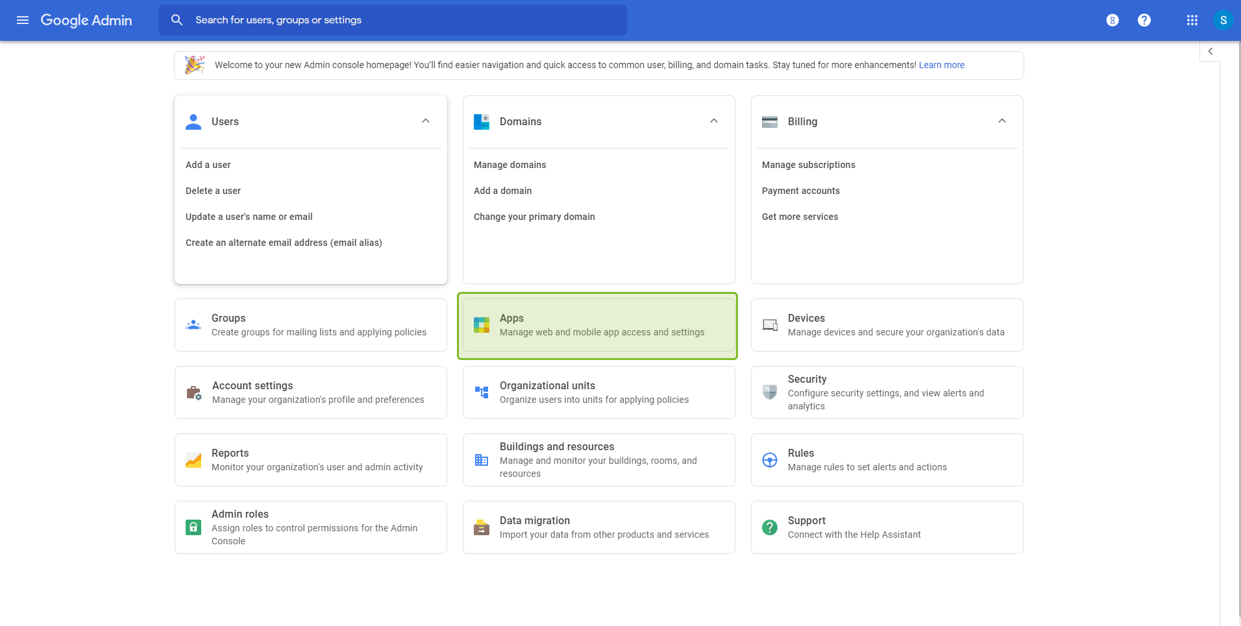Select Add a domain
Screen dimensions: 1241x626
click(503, 191)
